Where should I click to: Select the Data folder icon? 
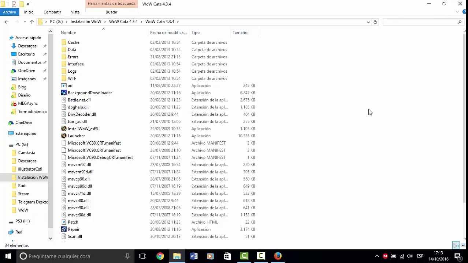coord(64,50)
